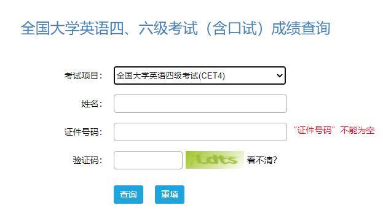Reset the form using the 重填 button
Screen dimensions: 383x224
[x=170, y=195]
